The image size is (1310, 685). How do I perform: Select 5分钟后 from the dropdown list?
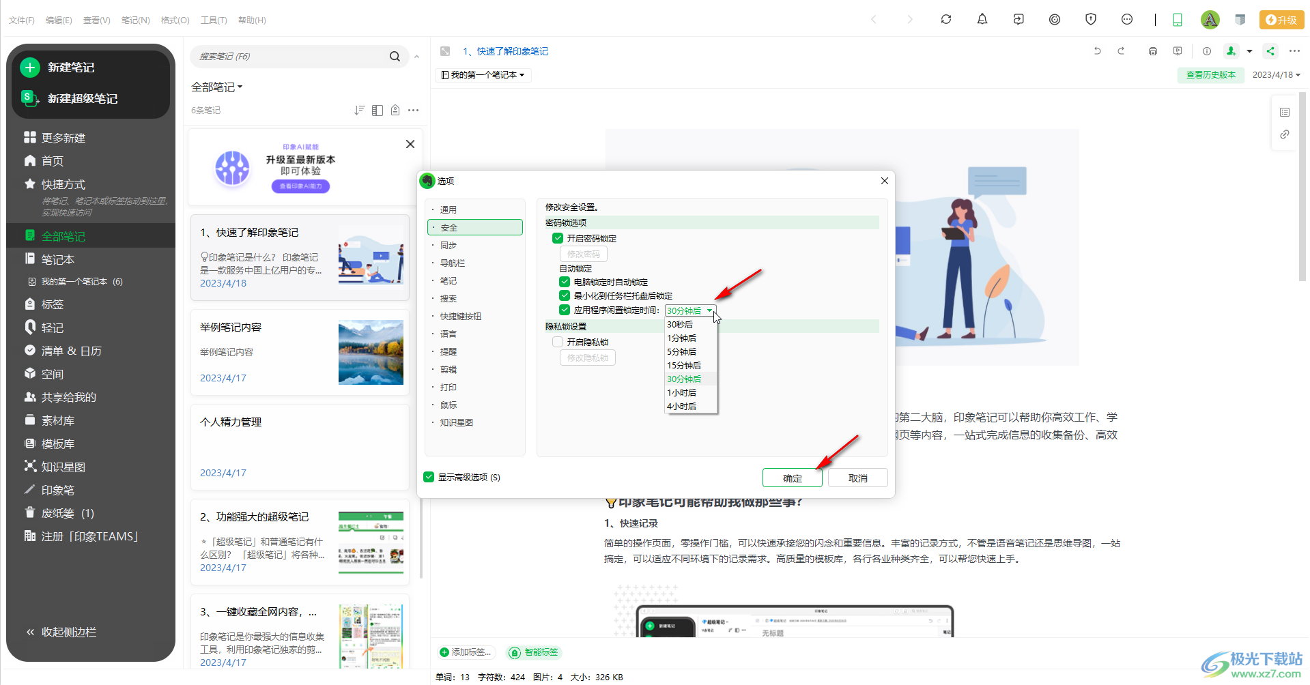pyautogui.click(x=691, y=352)
